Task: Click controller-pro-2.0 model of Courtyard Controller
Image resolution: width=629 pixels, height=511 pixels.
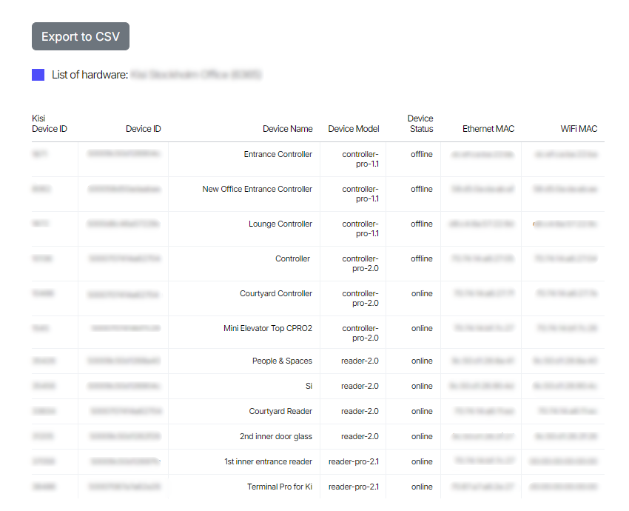Action: [360, 298]
